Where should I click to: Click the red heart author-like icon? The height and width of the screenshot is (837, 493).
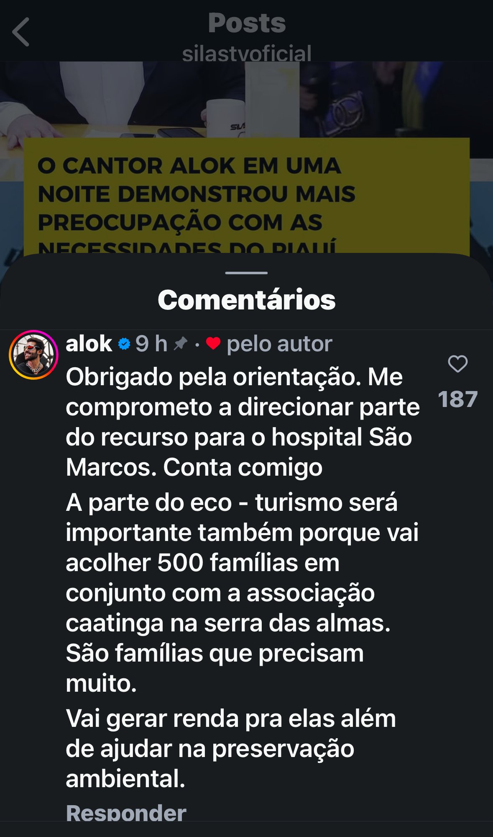click(x=213, y=343)
